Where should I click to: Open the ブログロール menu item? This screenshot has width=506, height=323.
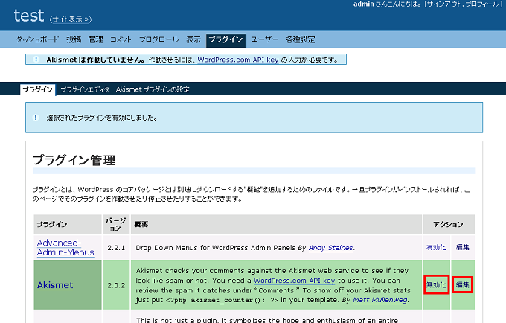point(158,39)
